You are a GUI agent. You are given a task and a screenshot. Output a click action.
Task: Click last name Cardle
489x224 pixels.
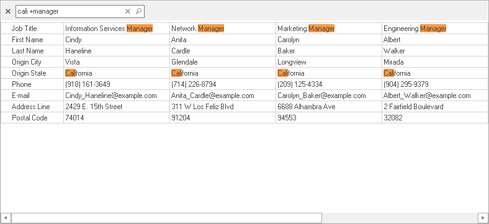point(223,51)
